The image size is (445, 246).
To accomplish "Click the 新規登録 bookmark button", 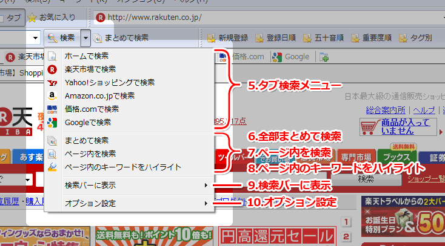I will (x=227, y=38).
